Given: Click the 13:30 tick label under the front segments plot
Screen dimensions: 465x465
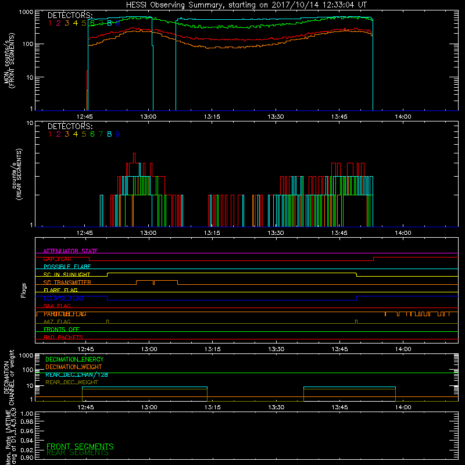Looking at the screenshot, I should [x=276, y=117].
